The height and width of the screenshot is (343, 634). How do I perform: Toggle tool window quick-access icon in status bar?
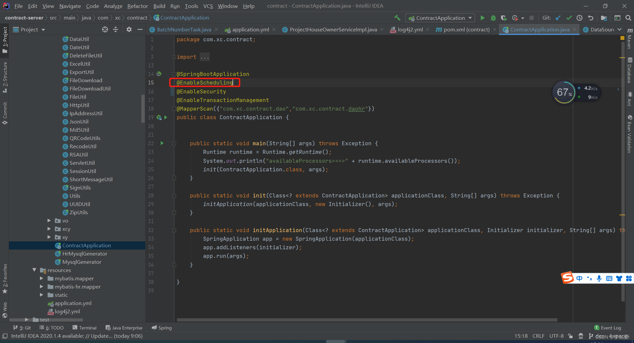[x=5, y=336]
